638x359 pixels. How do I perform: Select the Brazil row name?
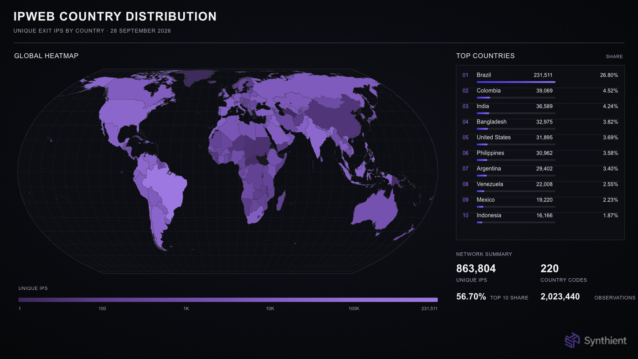[x=484, y=75]
